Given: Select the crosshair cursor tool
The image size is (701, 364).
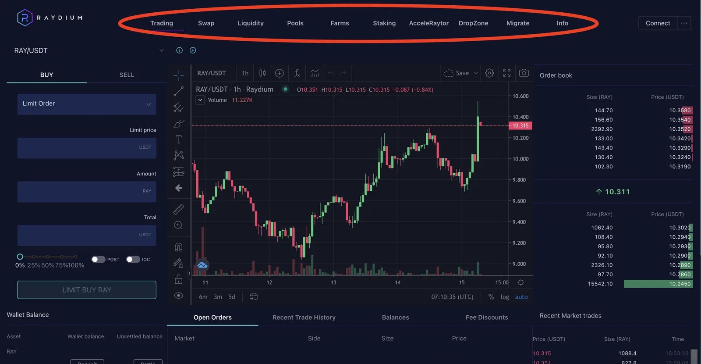Looking at the screenshot, I should (179, 75).
